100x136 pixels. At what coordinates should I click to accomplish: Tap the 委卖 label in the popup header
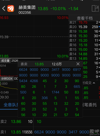[x=24, y=64]
